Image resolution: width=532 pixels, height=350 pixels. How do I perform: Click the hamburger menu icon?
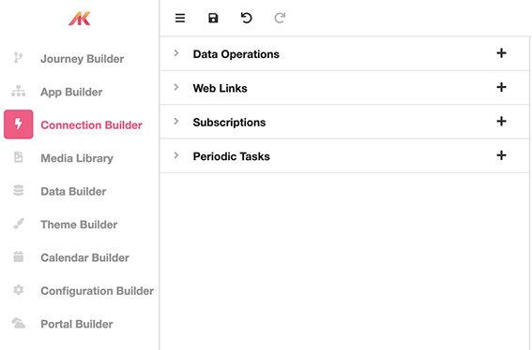pyautogui.click(x=180, y=18)
